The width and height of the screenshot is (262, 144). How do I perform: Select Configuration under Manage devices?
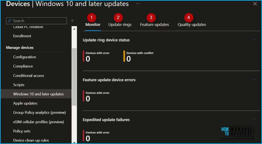point(25,57)
